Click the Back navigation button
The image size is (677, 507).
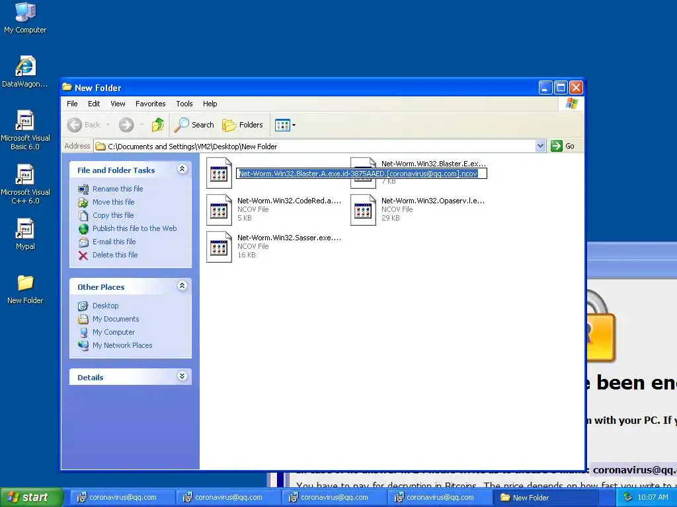tap(84, 125)
